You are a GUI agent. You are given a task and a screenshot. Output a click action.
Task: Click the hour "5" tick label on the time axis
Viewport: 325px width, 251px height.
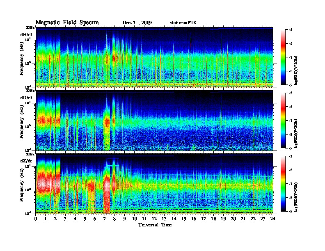[x=85, y=219]
